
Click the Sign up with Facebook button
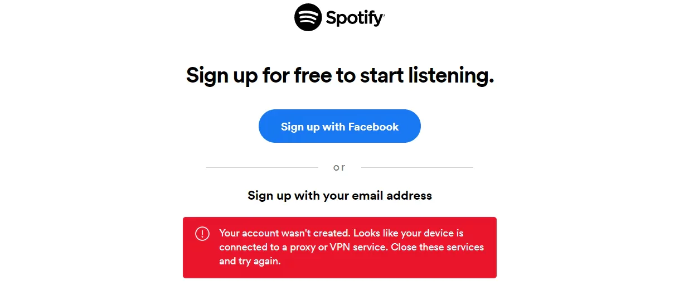point(339,126)
